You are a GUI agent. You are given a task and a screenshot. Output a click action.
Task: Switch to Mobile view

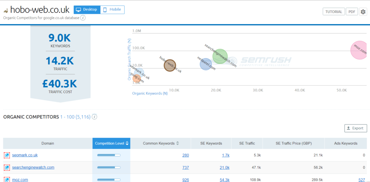112,10
